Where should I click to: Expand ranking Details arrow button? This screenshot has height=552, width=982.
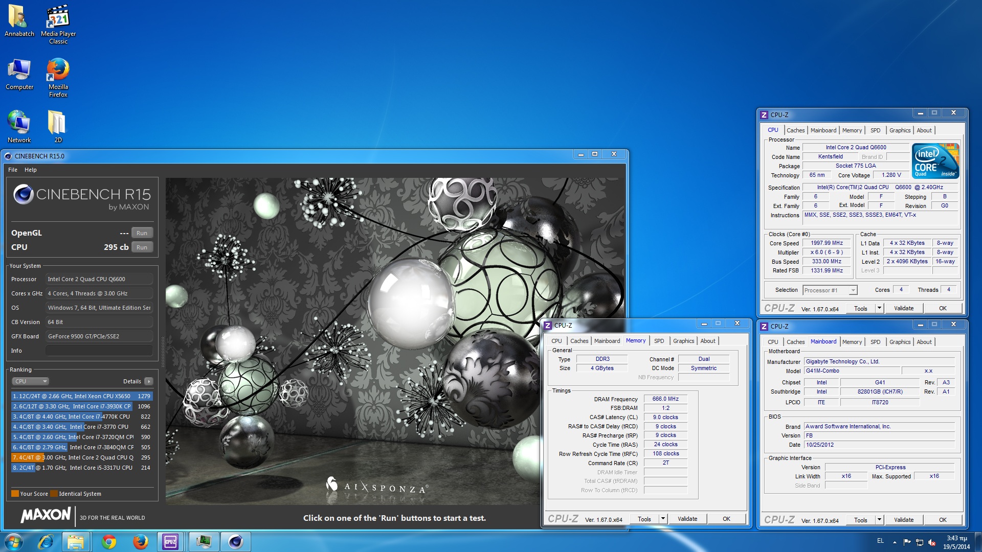click(x=149, y=381)
